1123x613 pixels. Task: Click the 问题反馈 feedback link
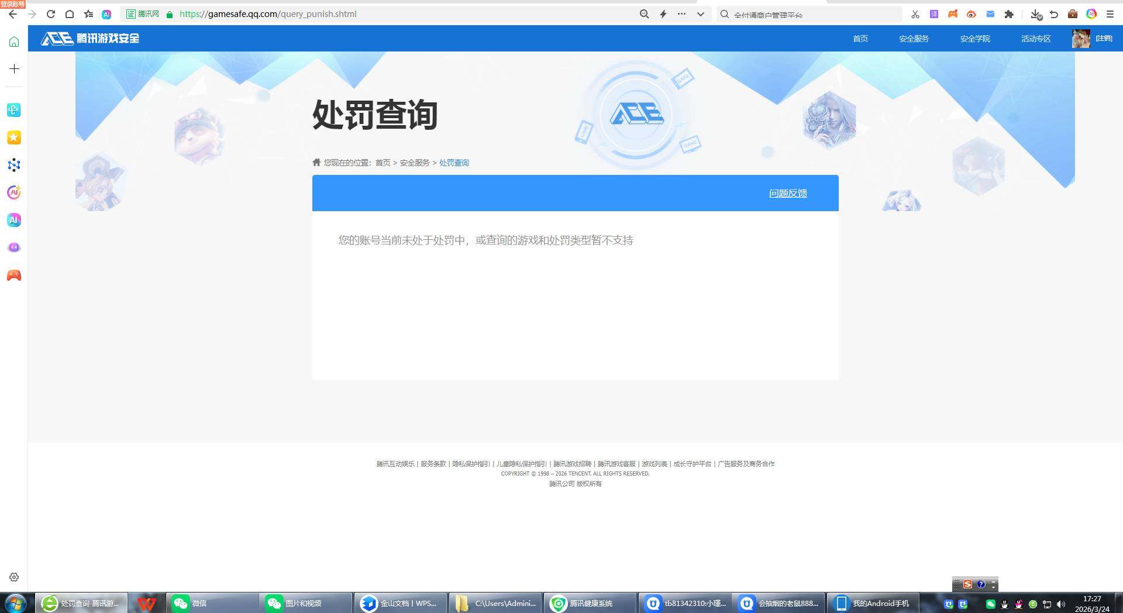[x=787, y=192]
